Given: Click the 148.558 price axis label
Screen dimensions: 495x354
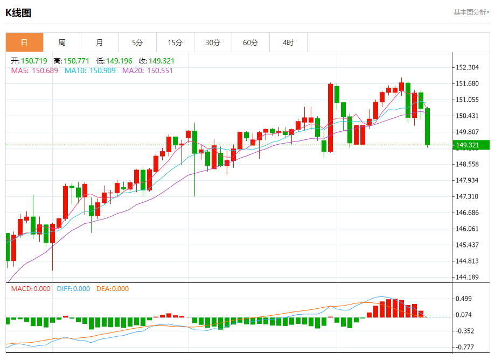Looking at the screenshot, I should pyautogui.click(x=467, y=164).
